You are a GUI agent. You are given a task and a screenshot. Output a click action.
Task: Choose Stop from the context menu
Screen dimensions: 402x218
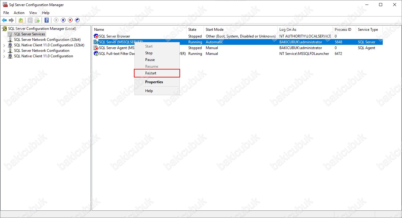[x=157, y=53]
